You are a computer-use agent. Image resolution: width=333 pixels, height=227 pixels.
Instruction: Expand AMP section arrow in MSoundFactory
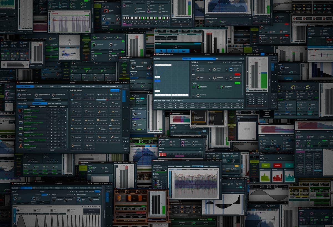click(x=241, y=74)
